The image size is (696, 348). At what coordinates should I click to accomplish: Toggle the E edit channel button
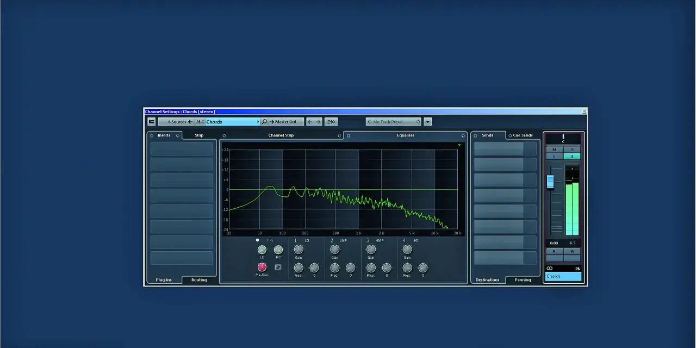(x=572, y=157)
